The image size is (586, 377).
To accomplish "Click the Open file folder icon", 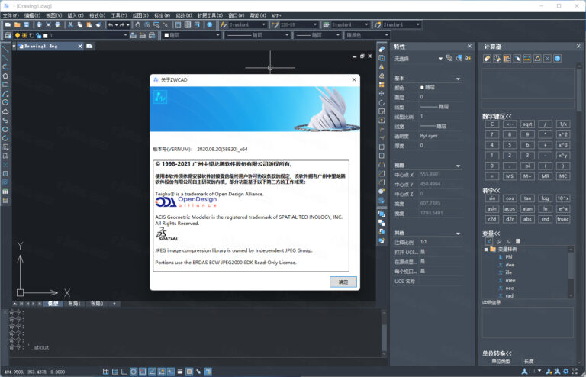I will coord(18,24).
